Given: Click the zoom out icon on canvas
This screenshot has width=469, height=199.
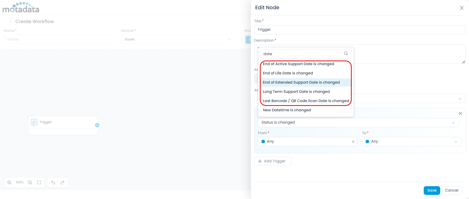Looking at the screenshot, I should pyautogui.click(x=30, y=183).
